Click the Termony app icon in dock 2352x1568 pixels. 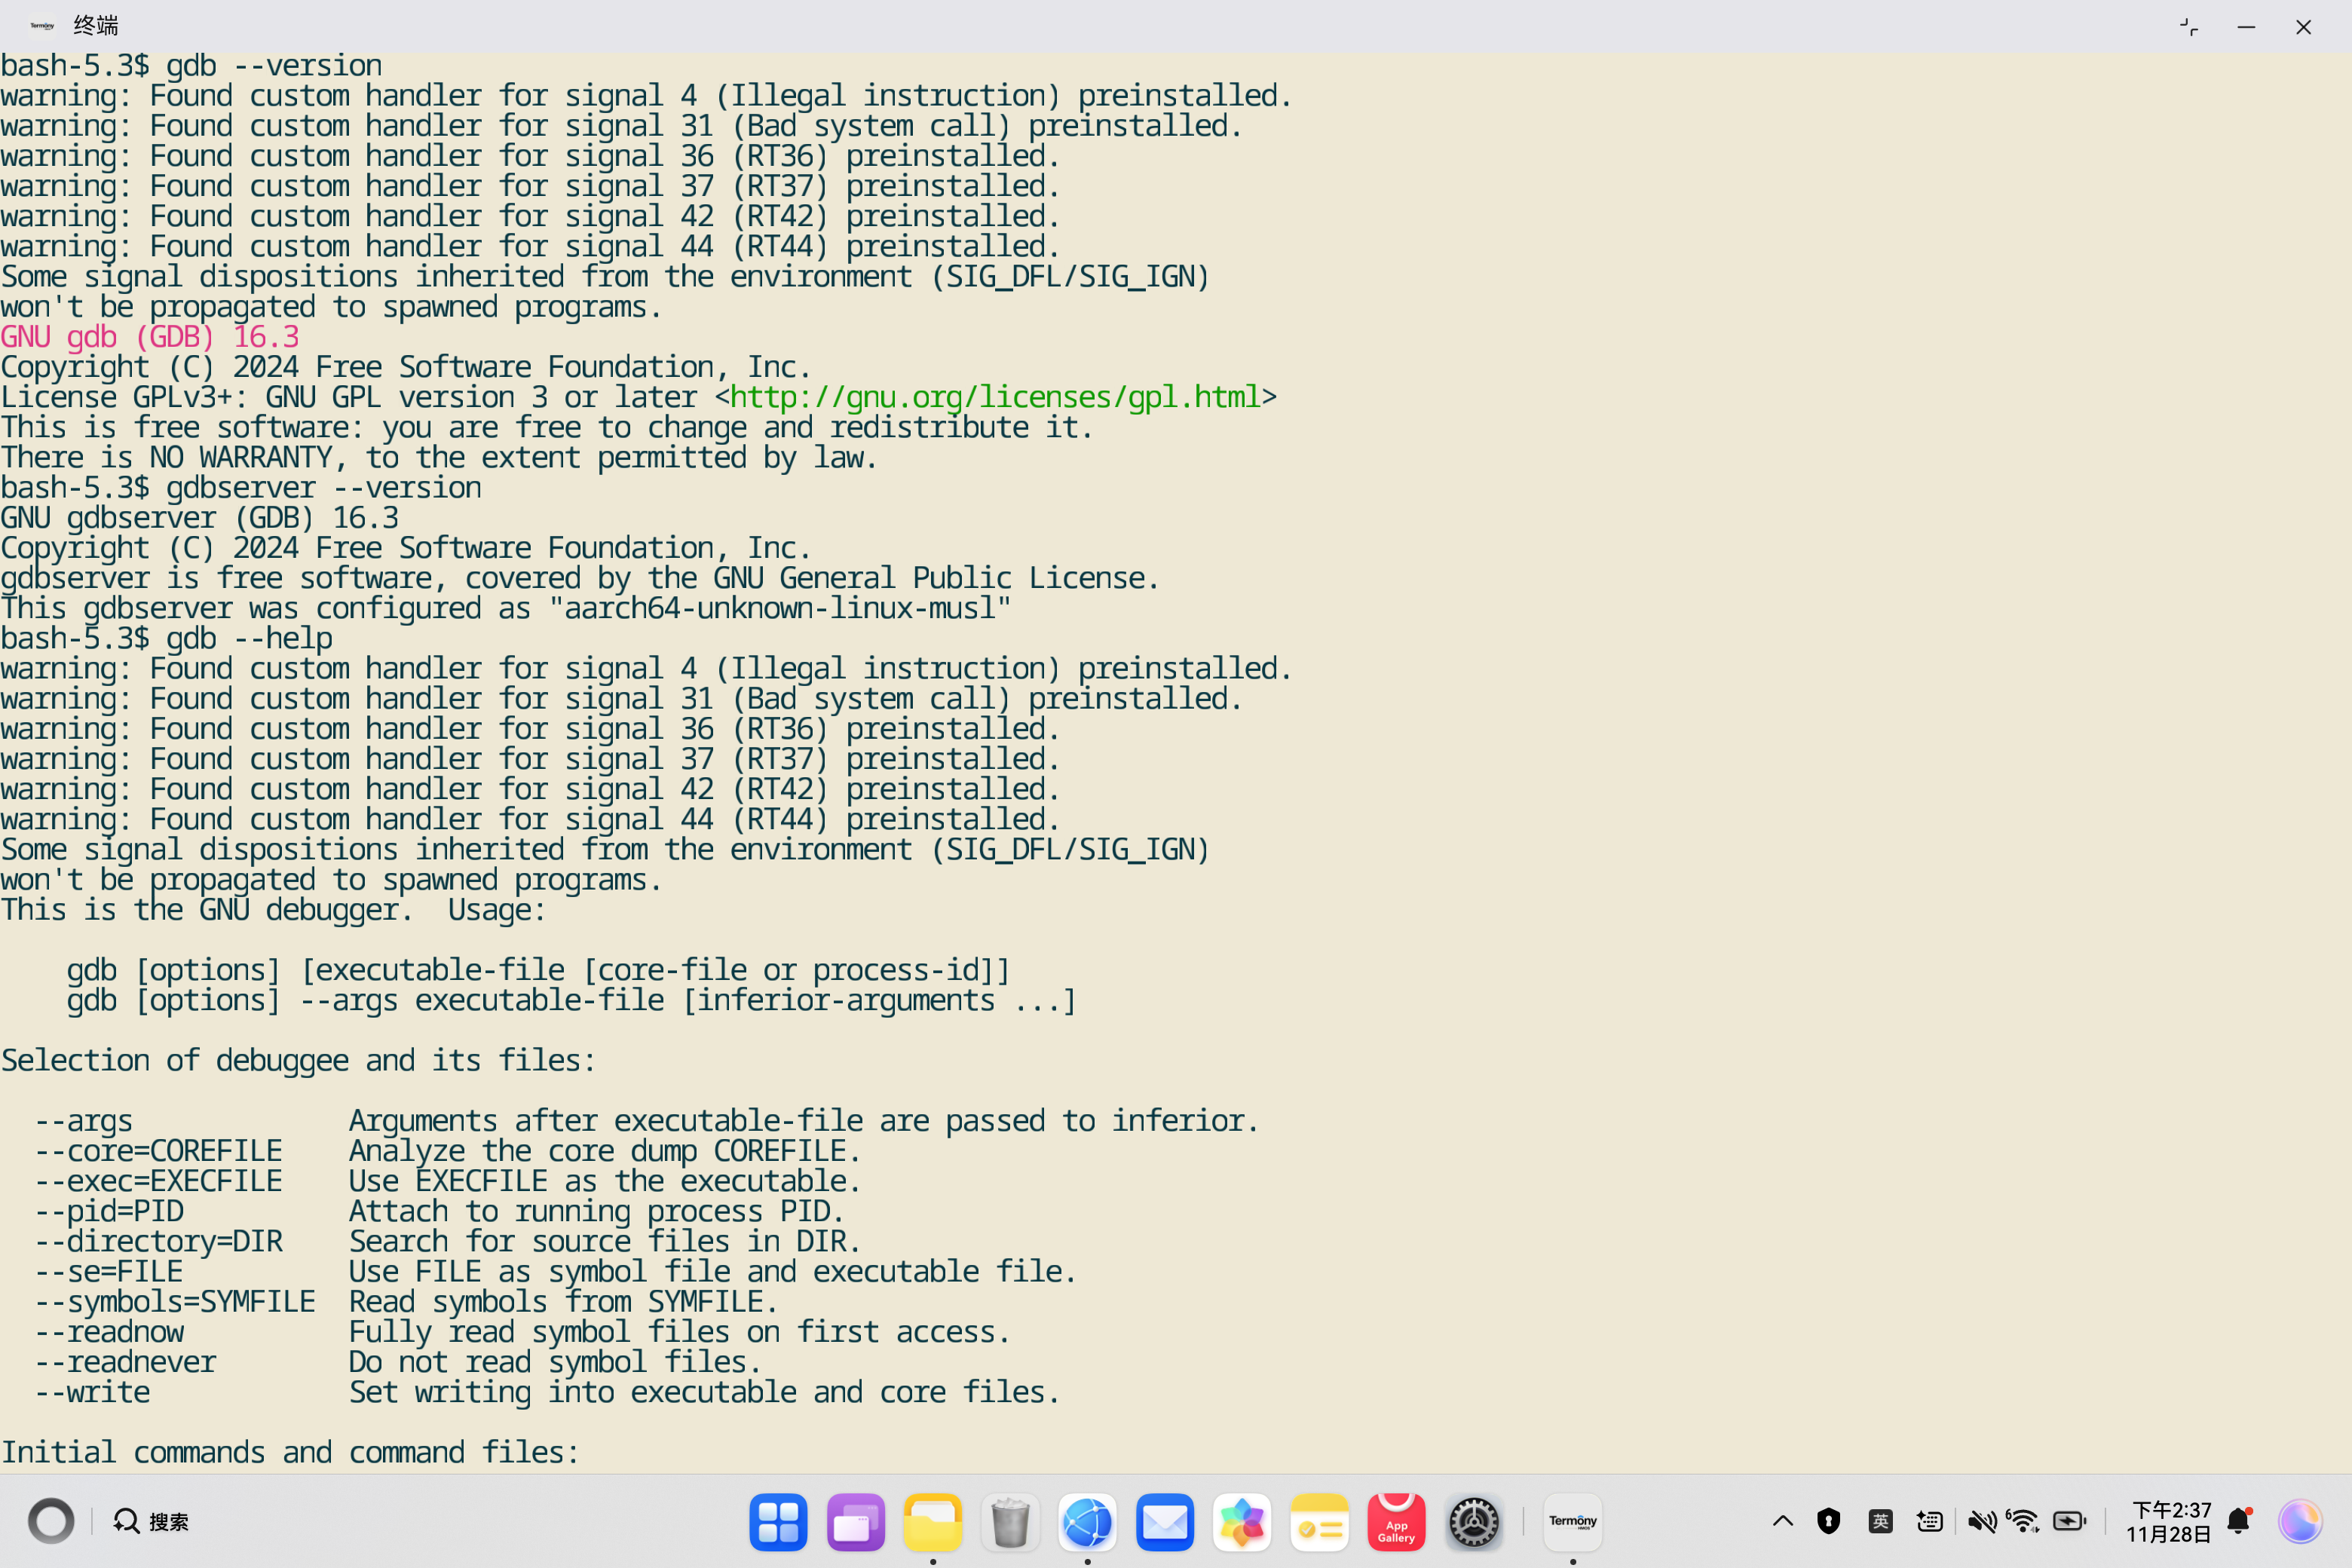click(x=1572, y=1522)
